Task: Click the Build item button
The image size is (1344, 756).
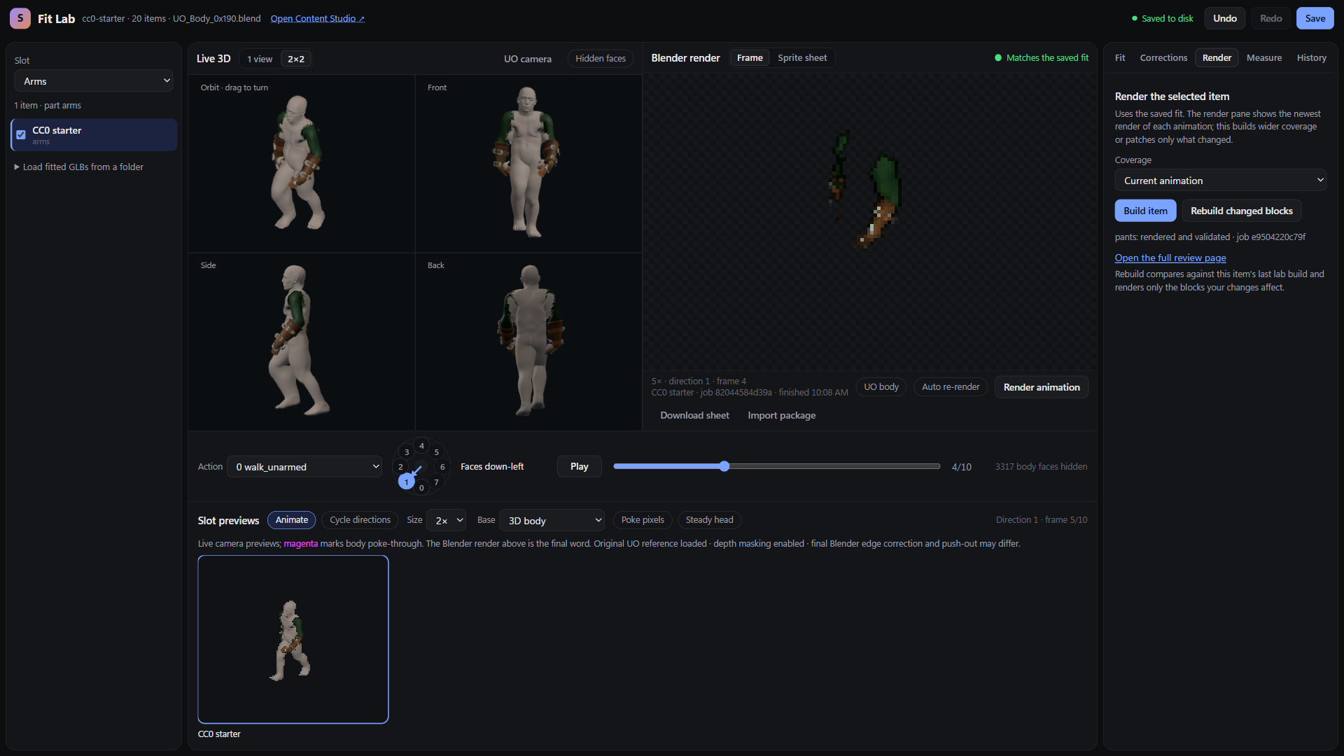Action: [x=1145, y=211]
